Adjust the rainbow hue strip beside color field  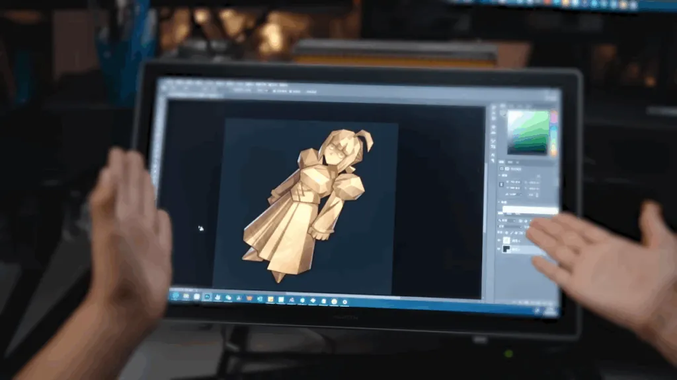553,132
